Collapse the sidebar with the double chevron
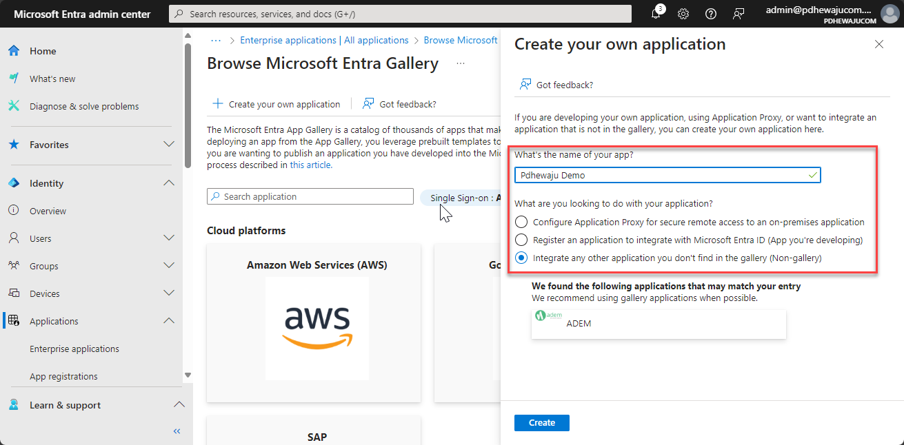904x445 pixels. pyautogui.click(x=177, y=431)
